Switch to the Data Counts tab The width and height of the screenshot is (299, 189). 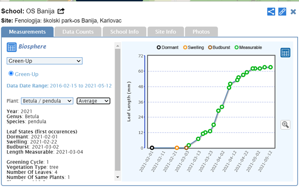pos(78,32)
